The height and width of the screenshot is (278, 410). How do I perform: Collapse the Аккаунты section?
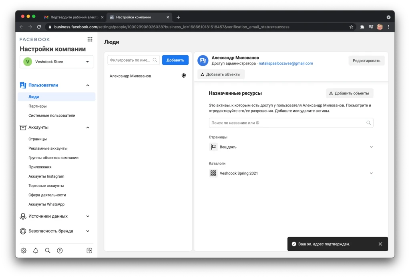88,128
